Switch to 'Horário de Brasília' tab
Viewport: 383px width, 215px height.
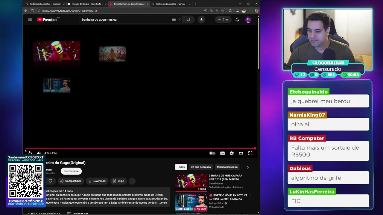87,4
